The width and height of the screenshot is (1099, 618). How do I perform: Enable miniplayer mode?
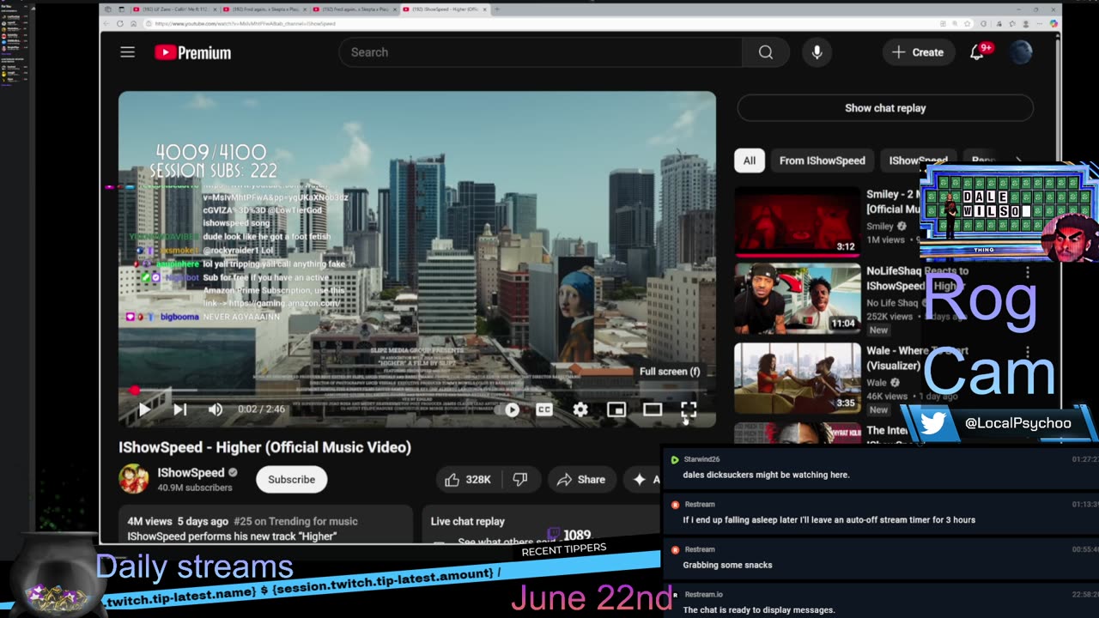616,410
